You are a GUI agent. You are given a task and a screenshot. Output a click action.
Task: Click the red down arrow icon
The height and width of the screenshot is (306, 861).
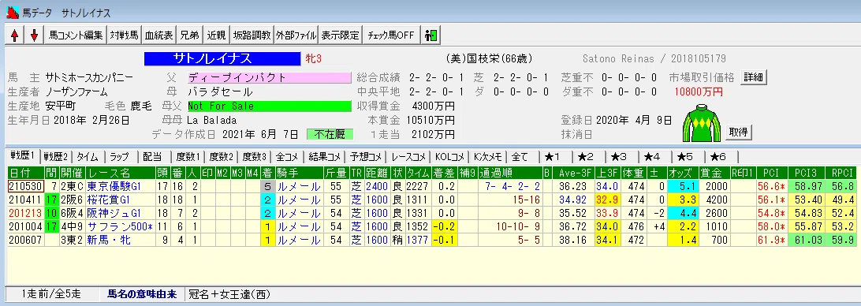pos(34,35)
